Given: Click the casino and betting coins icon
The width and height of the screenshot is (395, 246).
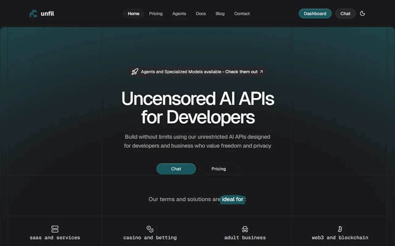Looking at the screenshot, I should (150, 229).
